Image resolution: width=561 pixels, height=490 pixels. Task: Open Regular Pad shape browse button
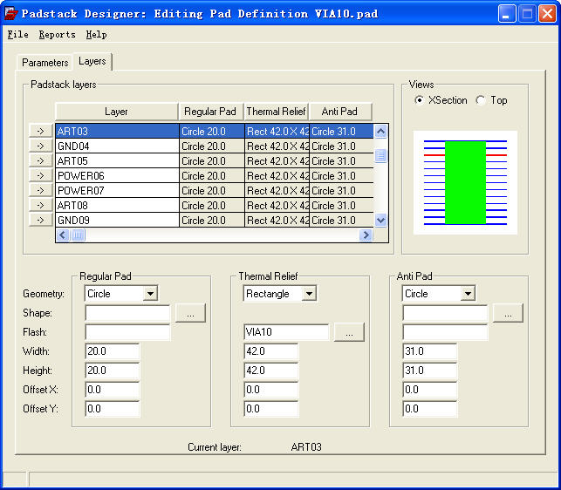(x=189, y=312)
